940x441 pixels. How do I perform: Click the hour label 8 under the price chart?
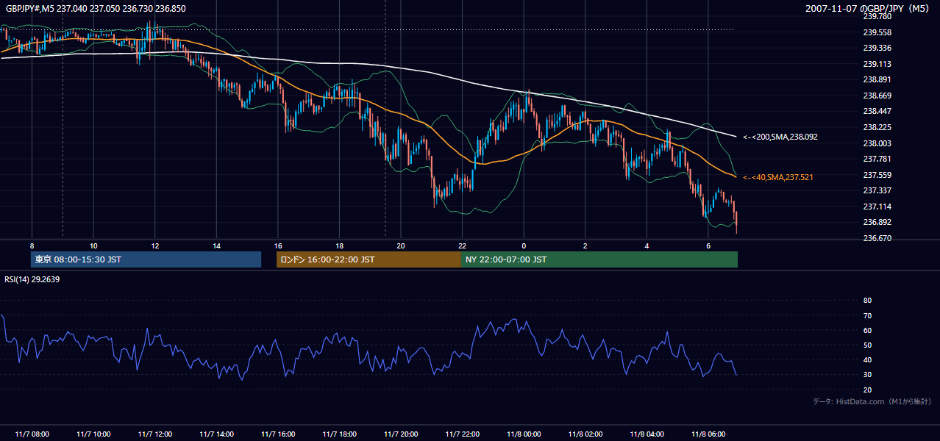32,245
